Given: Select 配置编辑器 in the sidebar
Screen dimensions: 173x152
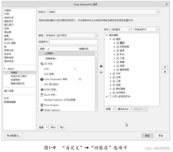Looking at the screenshot, I should coord(10,102).
